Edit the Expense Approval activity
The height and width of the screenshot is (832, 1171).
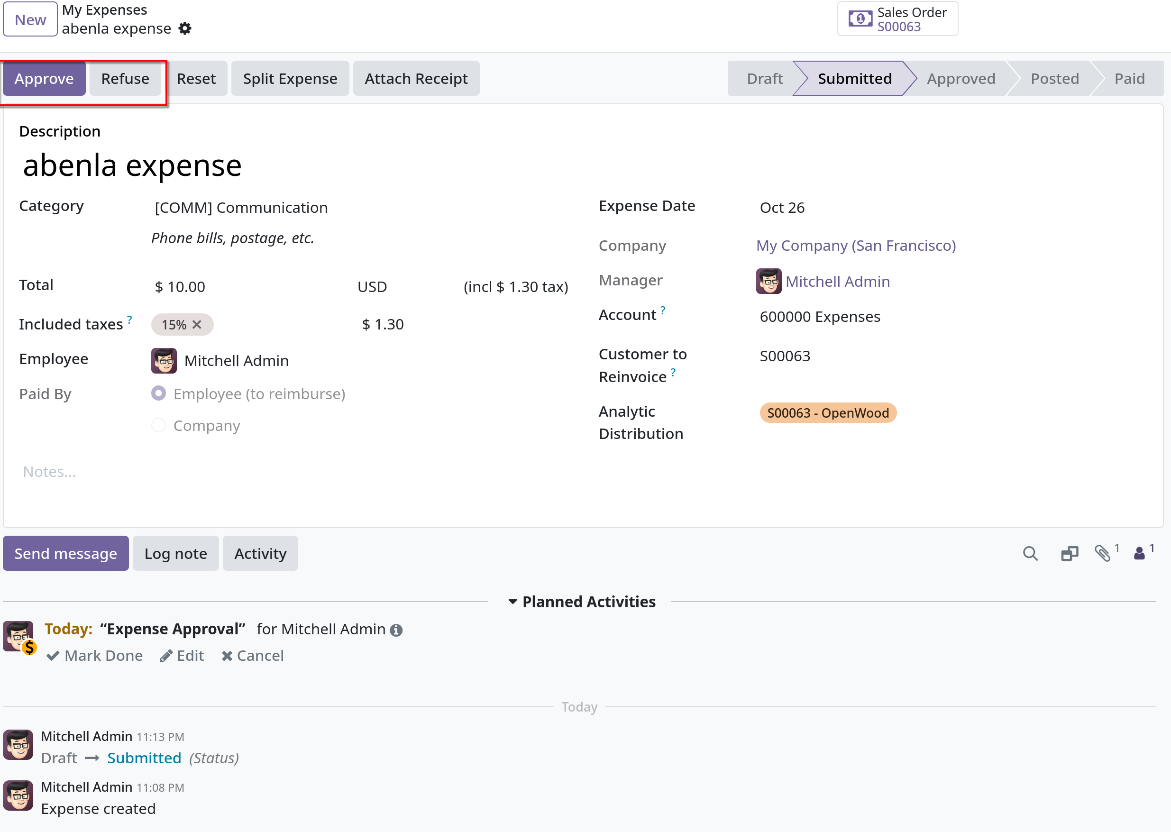(182, 656)
